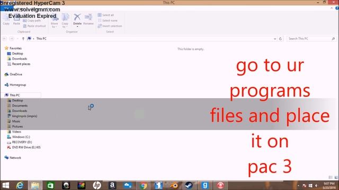The height and width of the screenshot is (190, 339).
Task: Select This PC tree node
Action: point(12,95)
